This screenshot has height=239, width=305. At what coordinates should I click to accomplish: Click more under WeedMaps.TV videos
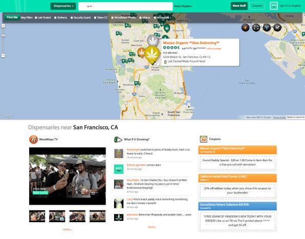pos(68,229)
